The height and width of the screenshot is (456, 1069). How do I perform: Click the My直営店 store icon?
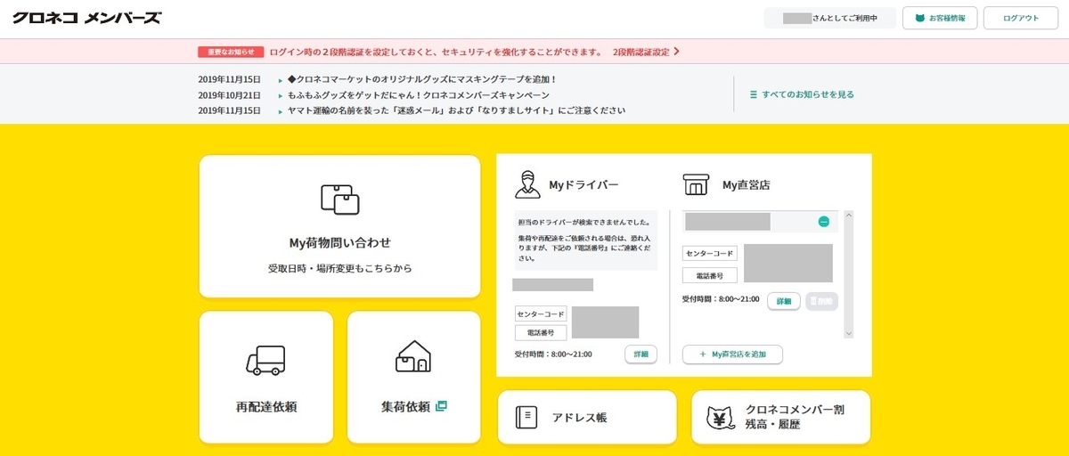[x=697, y=184]
